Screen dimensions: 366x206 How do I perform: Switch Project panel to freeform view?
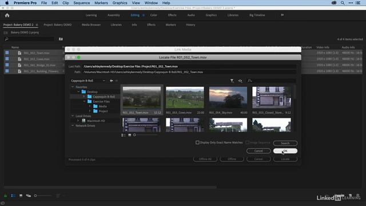click(29, 196)
